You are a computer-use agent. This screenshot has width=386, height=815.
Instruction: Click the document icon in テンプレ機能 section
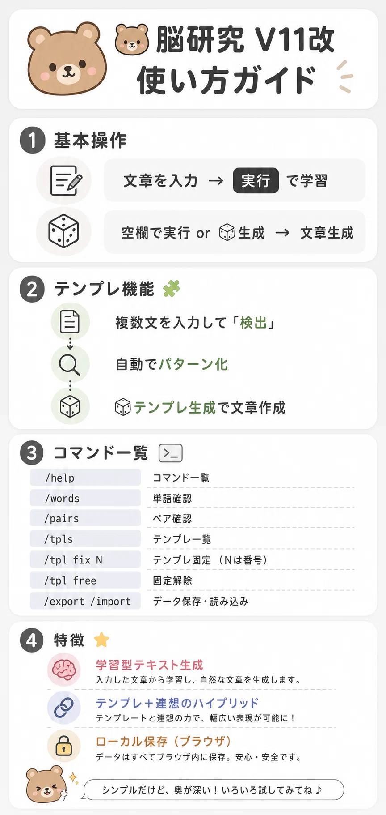point(70,322)
